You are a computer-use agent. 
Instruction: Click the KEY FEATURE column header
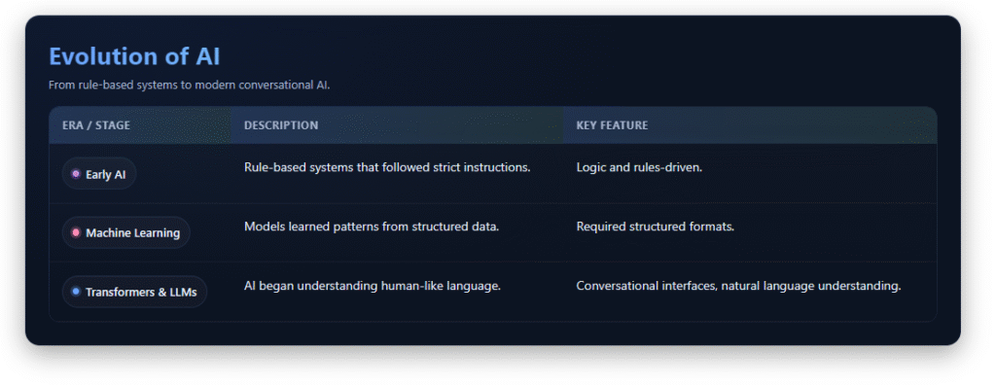(x=612, y=125)
